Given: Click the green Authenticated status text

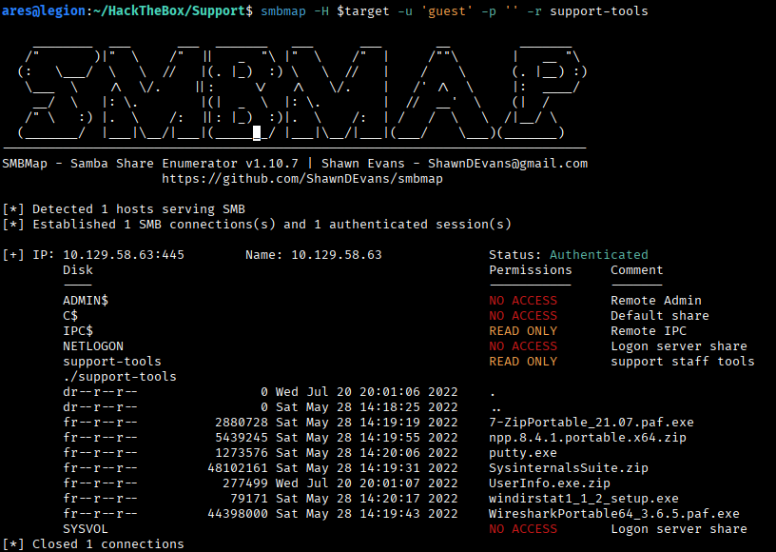Looking at the screenshot, I should (x=599, y=255).
